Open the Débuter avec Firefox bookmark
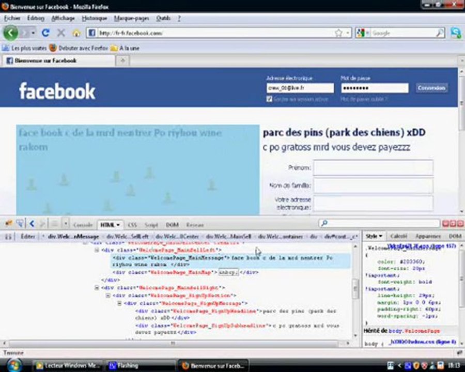465x372 pixels. coord(79,48)
